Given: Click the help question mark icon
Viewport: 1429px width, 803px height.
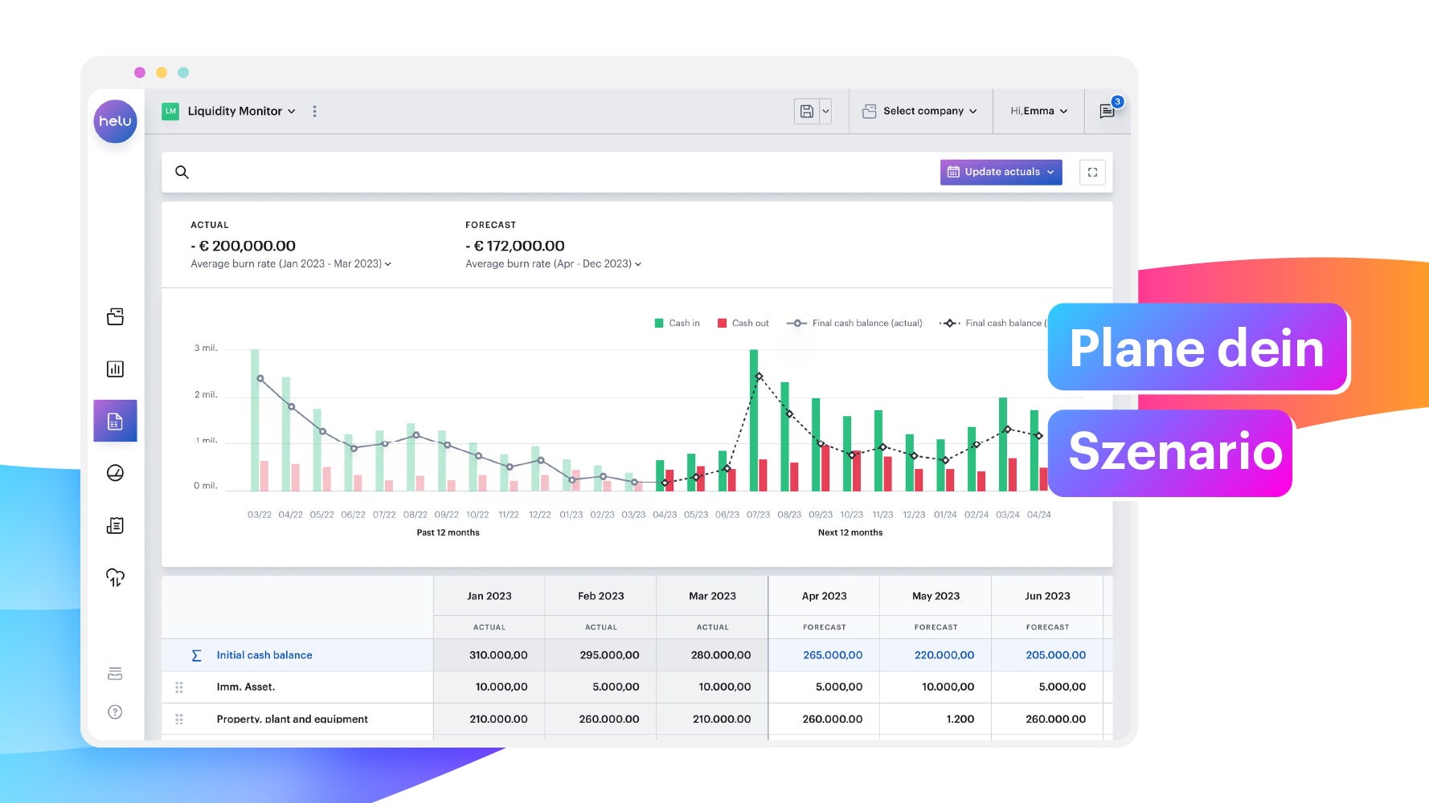Looking at the screenshot, I should coord(115,712).
